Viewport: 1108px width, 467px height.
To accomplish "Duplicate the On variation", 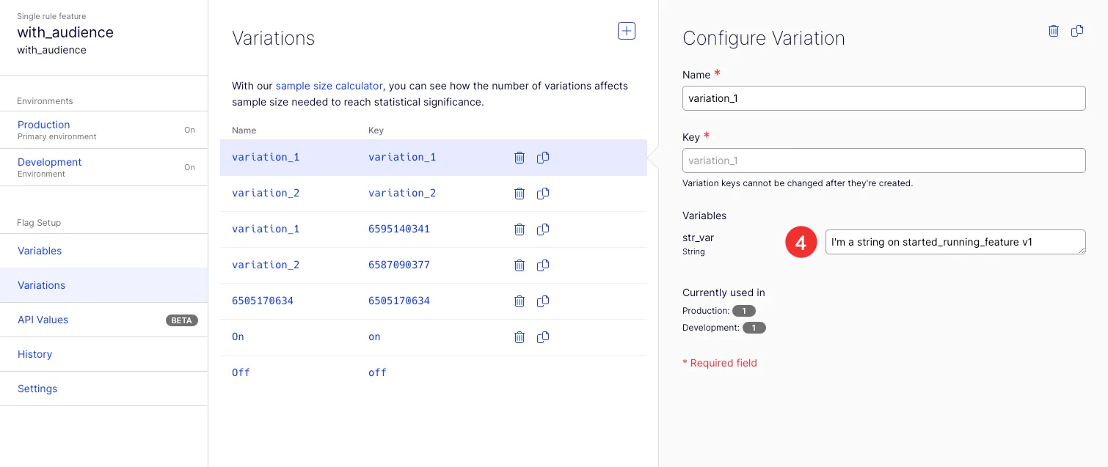I will pos(543,337).
